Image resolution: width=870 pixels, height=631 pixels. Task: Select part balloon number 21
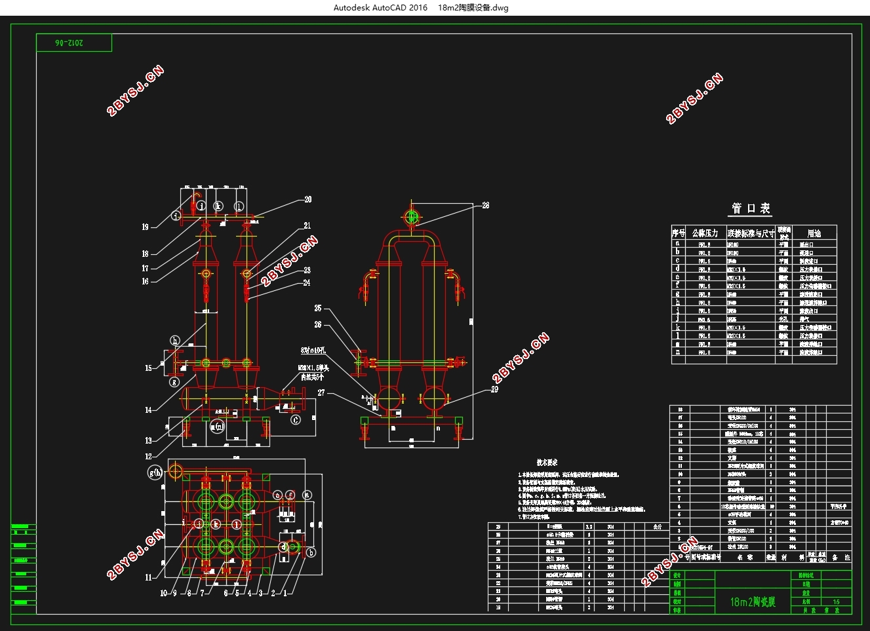(307, 225)
